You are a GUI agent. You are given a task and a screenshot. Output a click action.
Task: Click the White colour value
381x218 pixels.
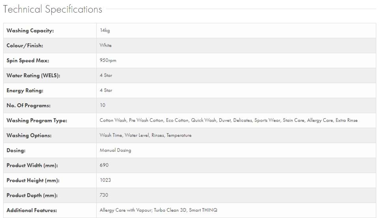[106, 45]
